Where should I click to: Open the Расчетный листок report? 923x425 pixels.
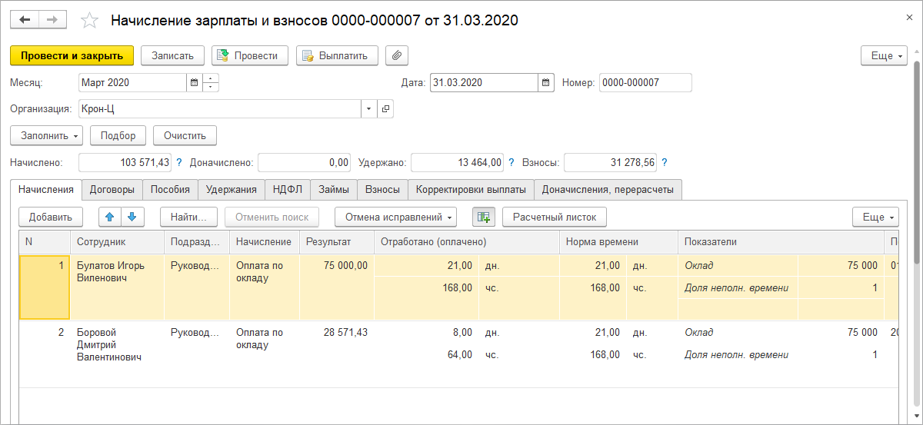tap(555, 217)
